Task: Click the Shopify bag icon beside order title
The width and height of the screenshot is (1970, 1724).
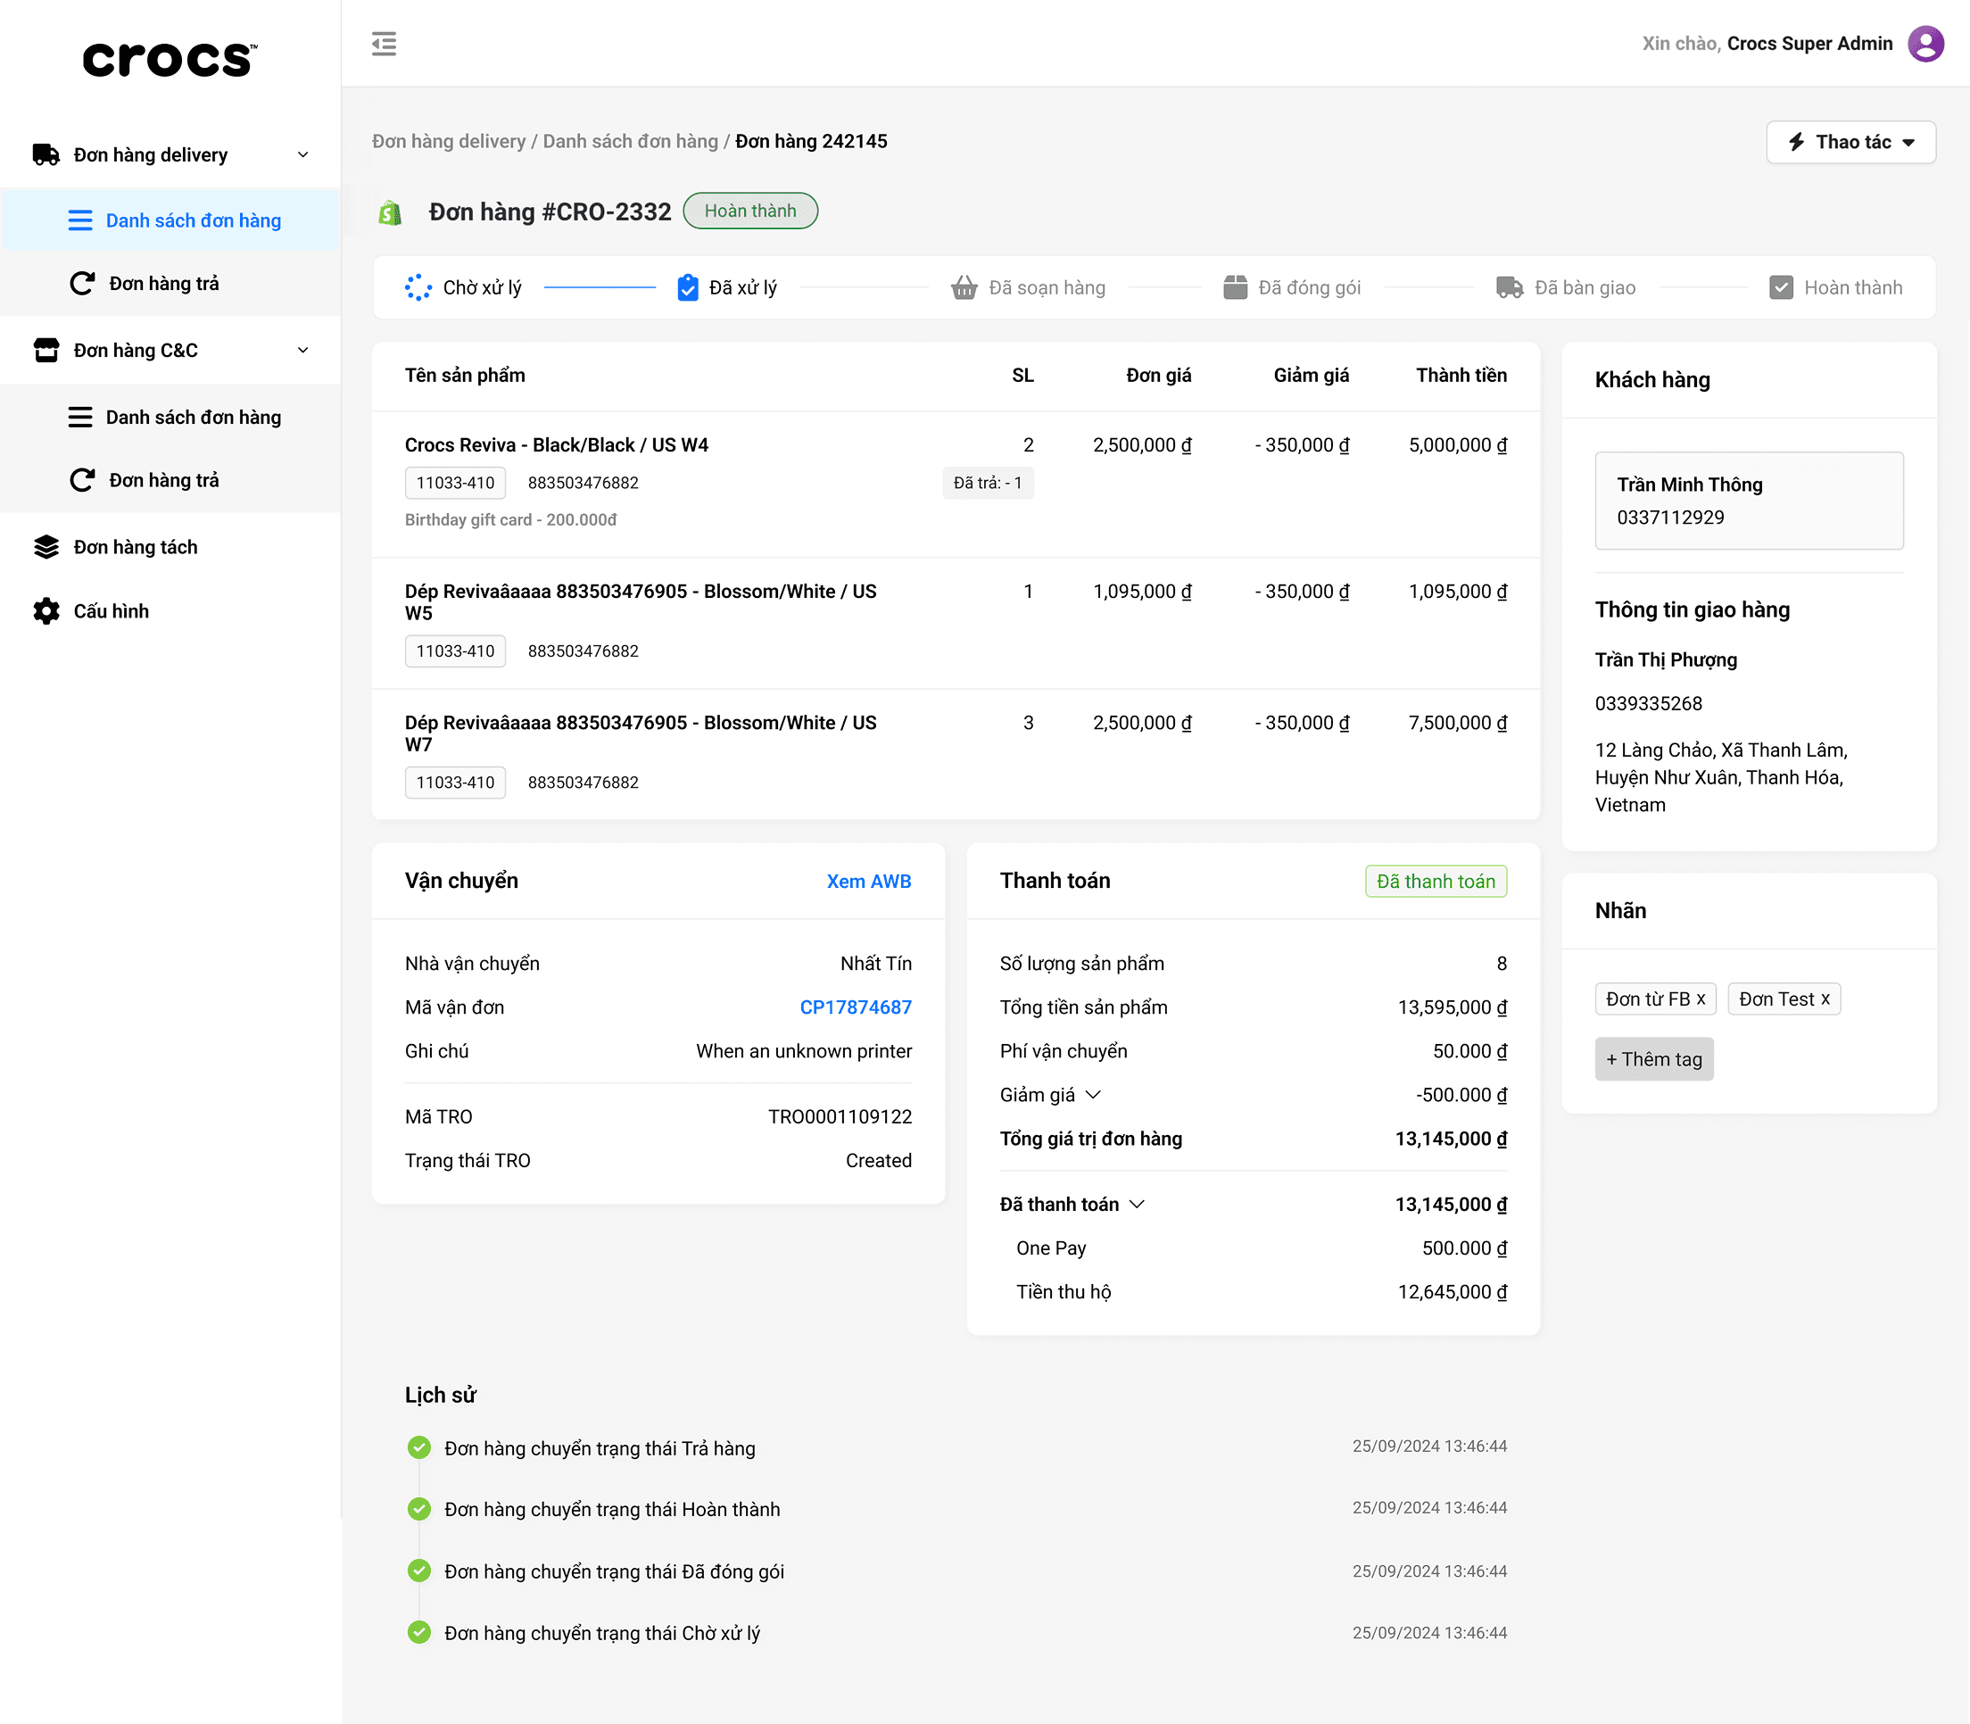Action: [x=391, y=212]
